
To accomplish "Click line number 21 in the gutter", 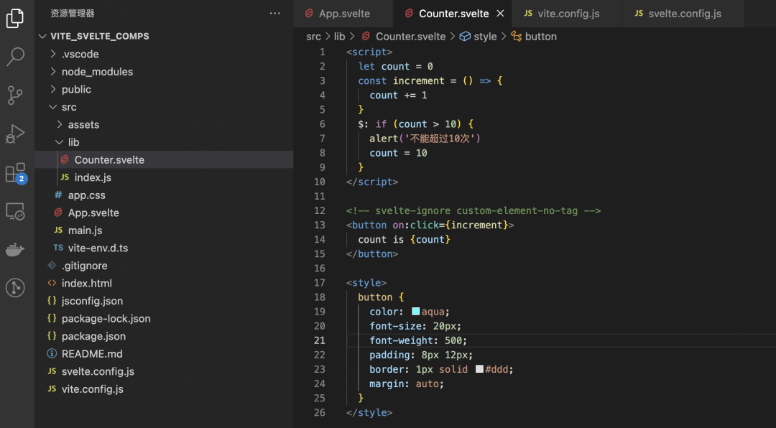I will coord(320,340).
